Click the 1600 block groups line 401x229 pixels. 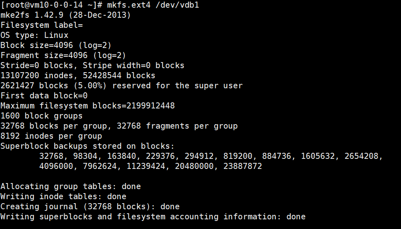coord(42,116)
